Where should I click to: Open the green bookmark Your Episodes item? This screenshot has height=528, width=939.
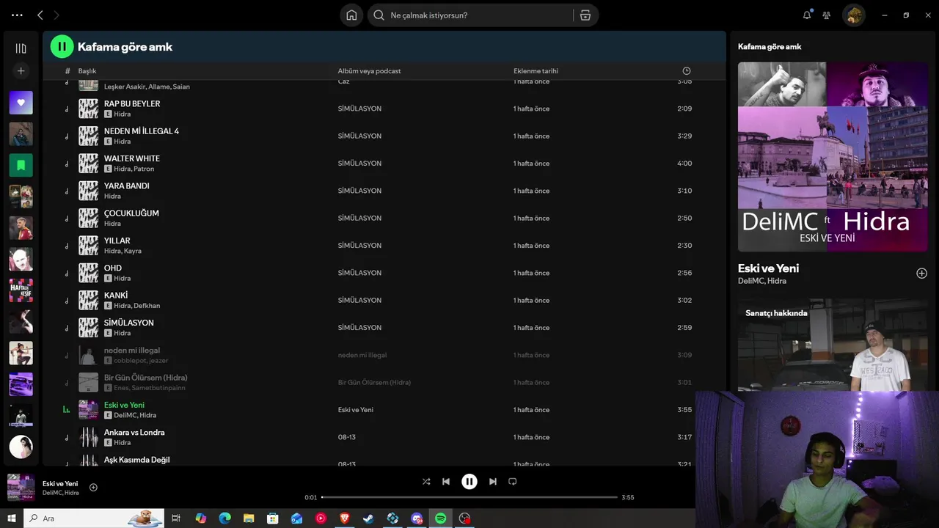(21, 165)
